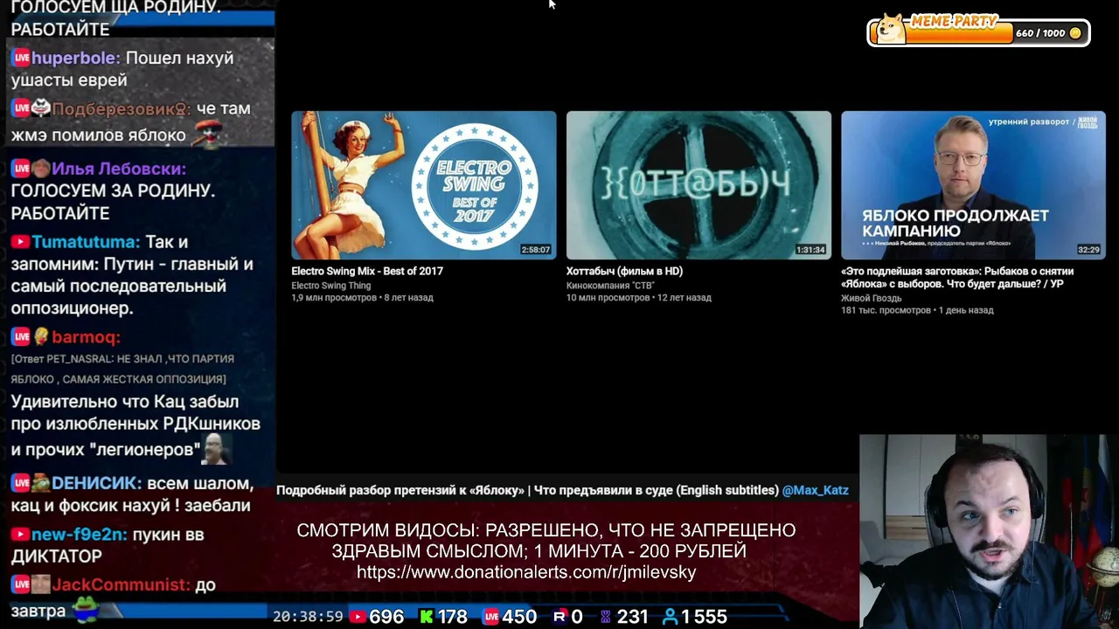Click the username Илья Лебовски in chat

[x=119, y=169]
